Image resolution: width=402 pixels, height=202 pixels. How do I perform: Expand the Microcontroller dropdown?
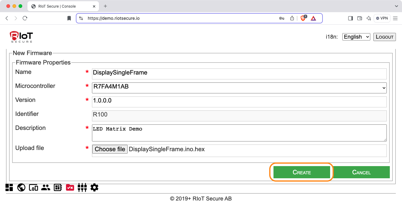239,88
